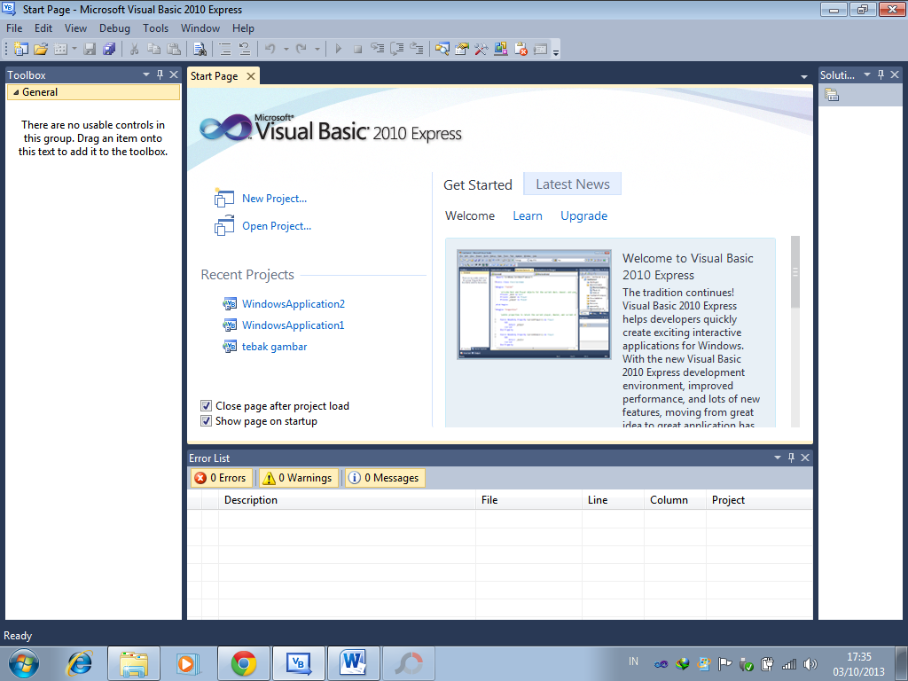Open Microsoft Word from the taskbar
This screenshot has height=681, width=908.
coord(353,663)
